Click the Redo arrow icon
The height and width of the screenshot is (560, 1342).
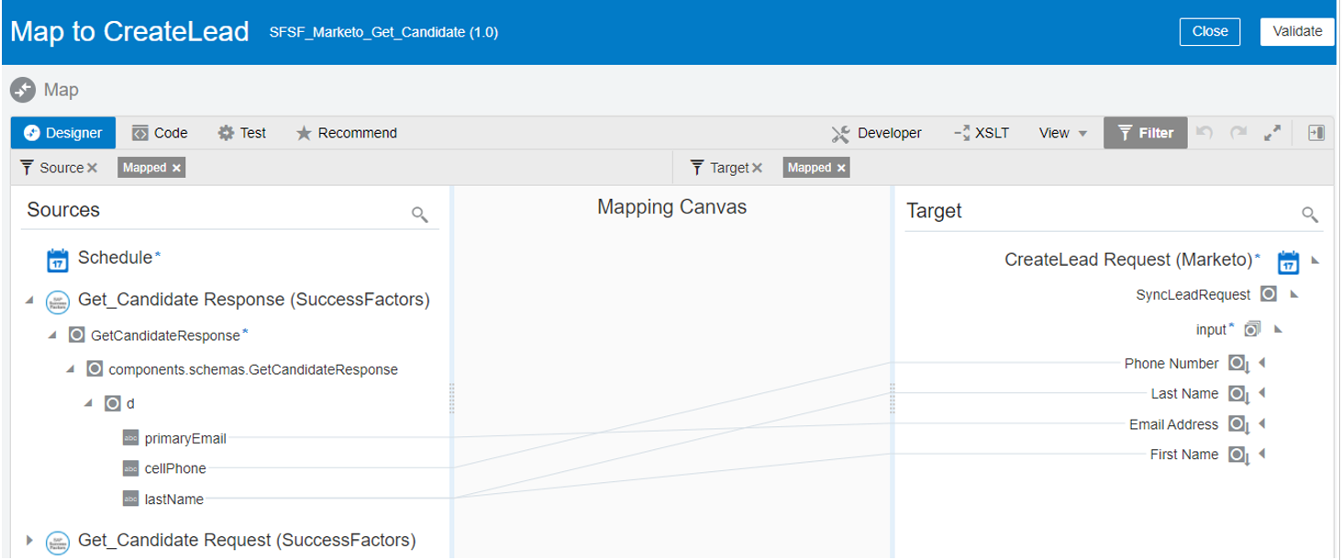point(1238,133)
